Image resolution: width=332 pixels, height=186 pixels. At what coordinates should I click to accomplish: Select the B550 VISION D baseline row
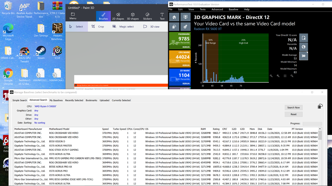pyautogui.click(x=166, y=141)
